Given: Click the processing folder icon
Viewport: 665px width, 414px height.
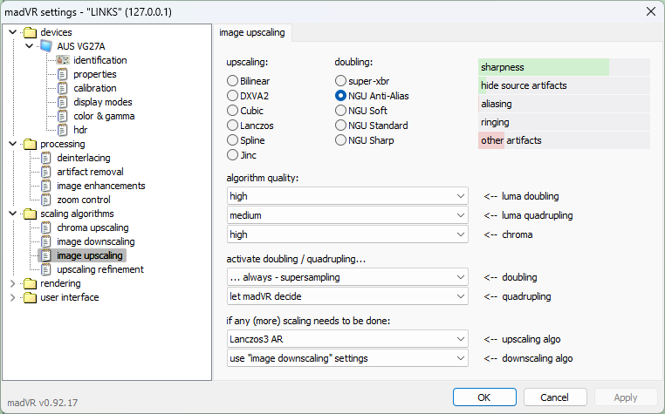Looking at the screenshot, I should click(31, 144).
